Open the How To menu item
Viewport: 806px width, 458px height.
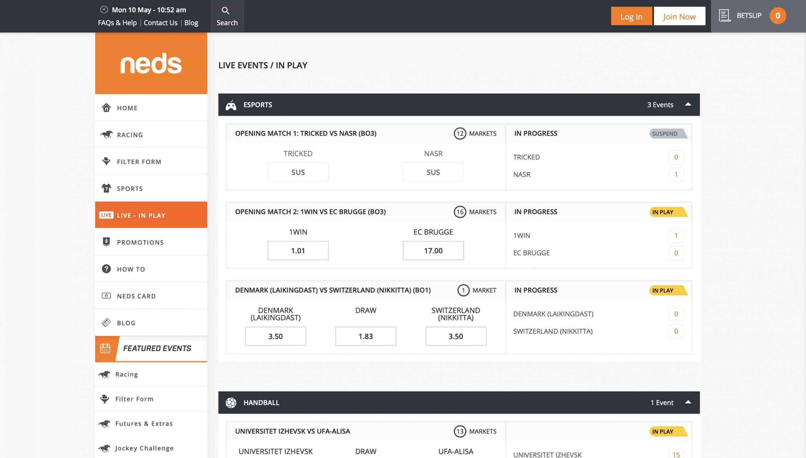151,269
